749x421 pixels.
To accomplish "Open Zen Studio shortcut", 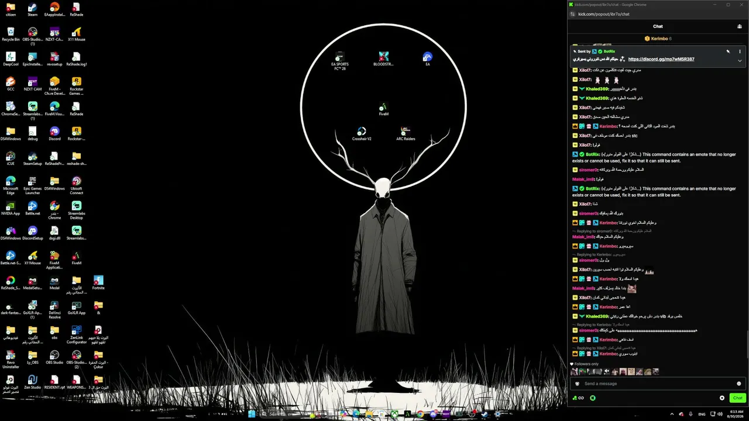I will pyautogui.click(x=33, y=382).
